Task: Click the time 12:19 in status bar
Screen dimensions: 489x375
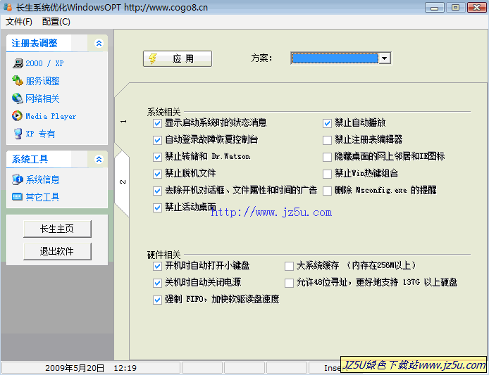Action: 125,368
